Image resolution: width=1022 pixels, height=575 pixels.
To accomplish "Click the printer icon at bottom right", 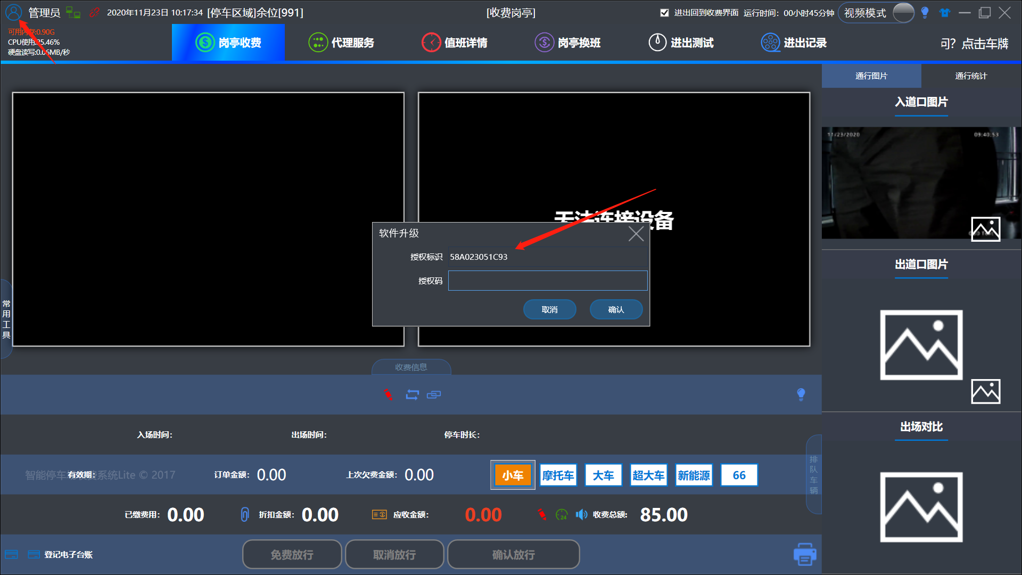I will click(x=805, y=554).
